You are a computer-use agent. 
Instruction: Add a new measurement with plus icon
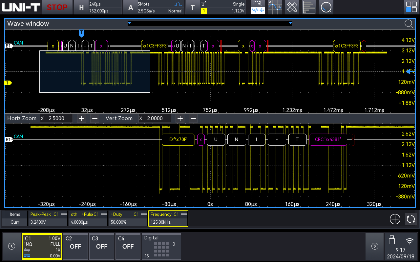(x=395, y=219)
